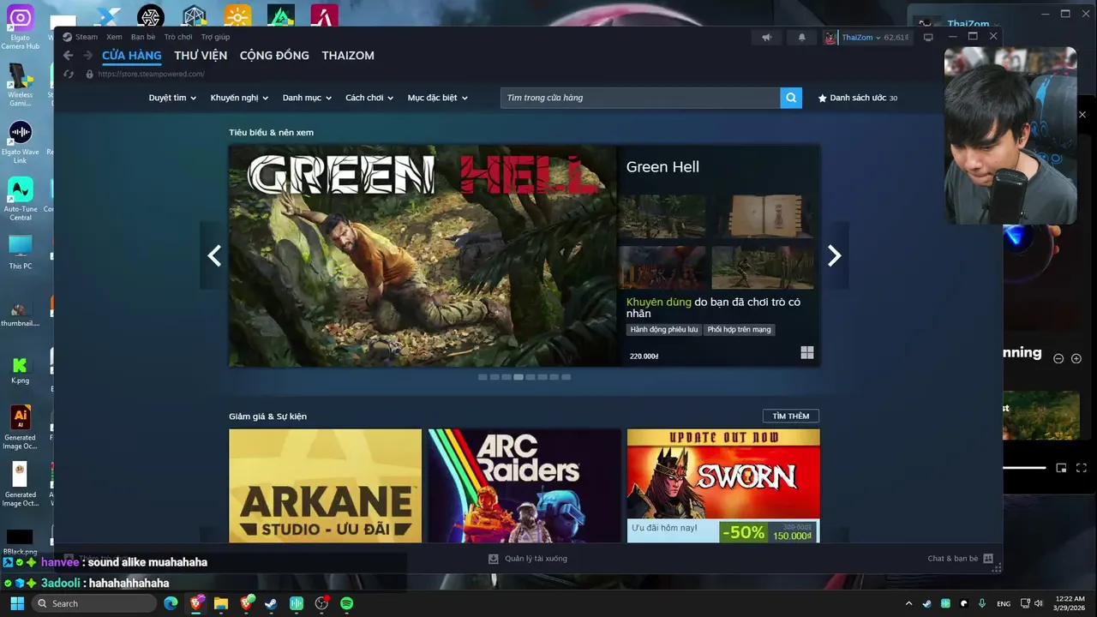Click the Green Hell title text

(662, 167)
